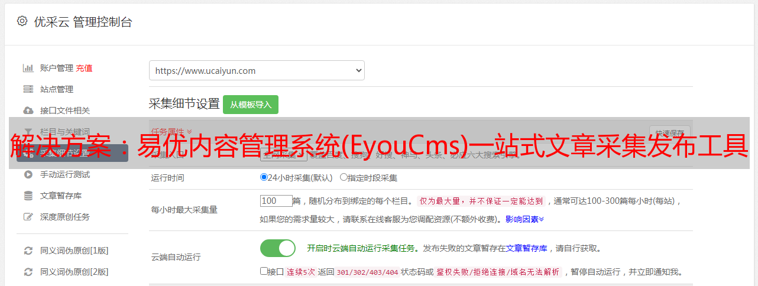The width and height of the screenshot is (758, 286).
Task: Check the 接口 checkbox
Action: point(264,271)
